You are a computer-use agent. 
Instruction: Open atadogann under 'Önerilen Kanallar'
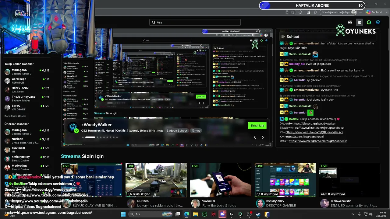(x=27, y=132)
